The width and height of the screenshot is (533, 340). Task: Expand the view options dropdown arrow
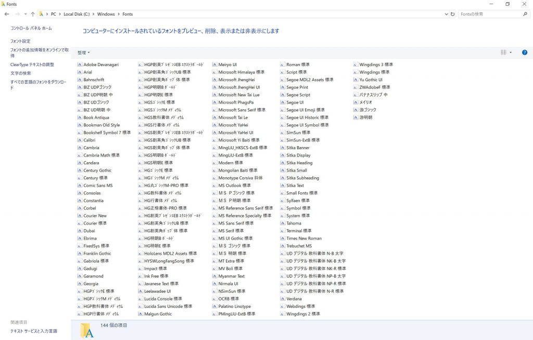pos(511,53)
